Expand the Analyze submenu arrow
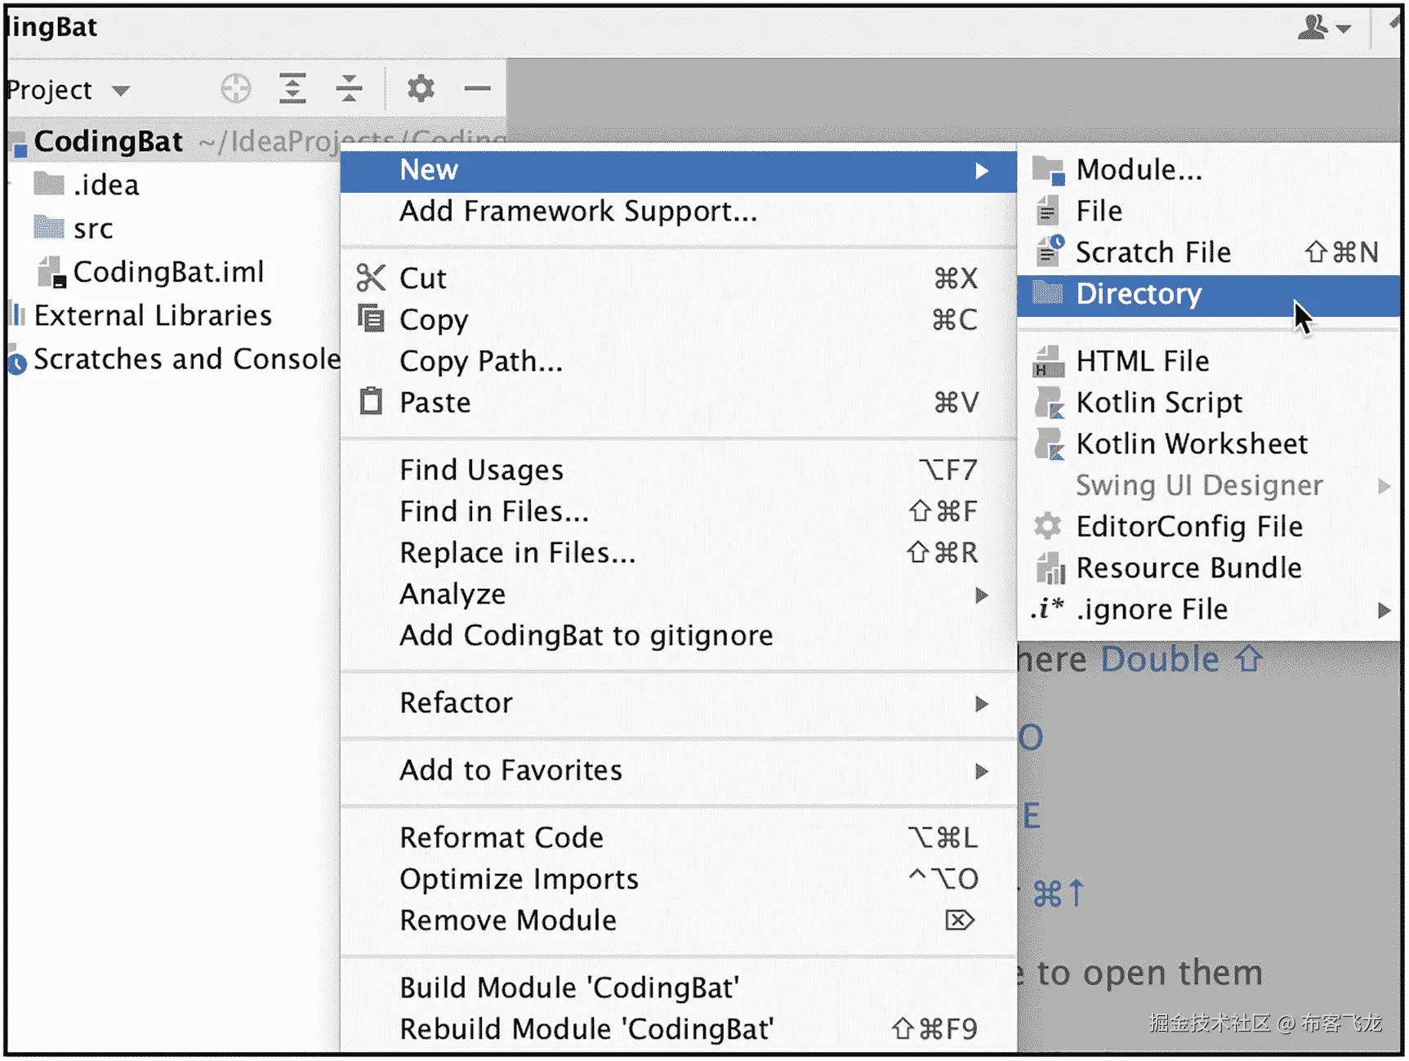1409x1061 pixels. 982,595
